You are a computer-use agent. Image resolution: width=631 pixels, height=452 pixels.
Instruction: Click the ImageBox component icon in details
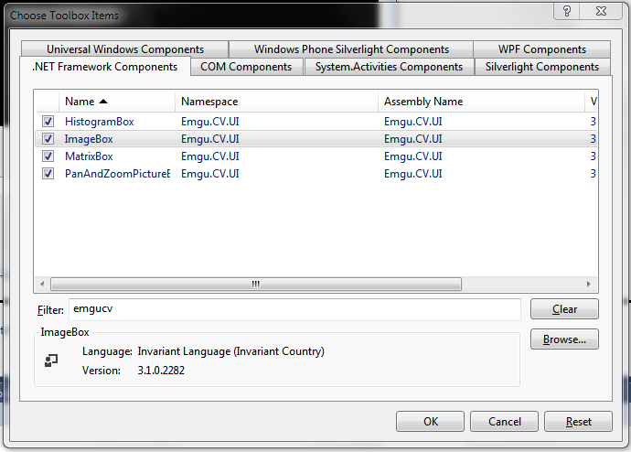pos(51,361)
